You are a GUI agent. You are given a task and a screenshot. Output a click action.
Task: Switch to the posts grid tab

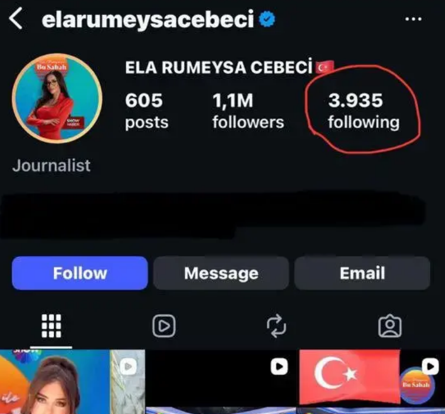51,326
